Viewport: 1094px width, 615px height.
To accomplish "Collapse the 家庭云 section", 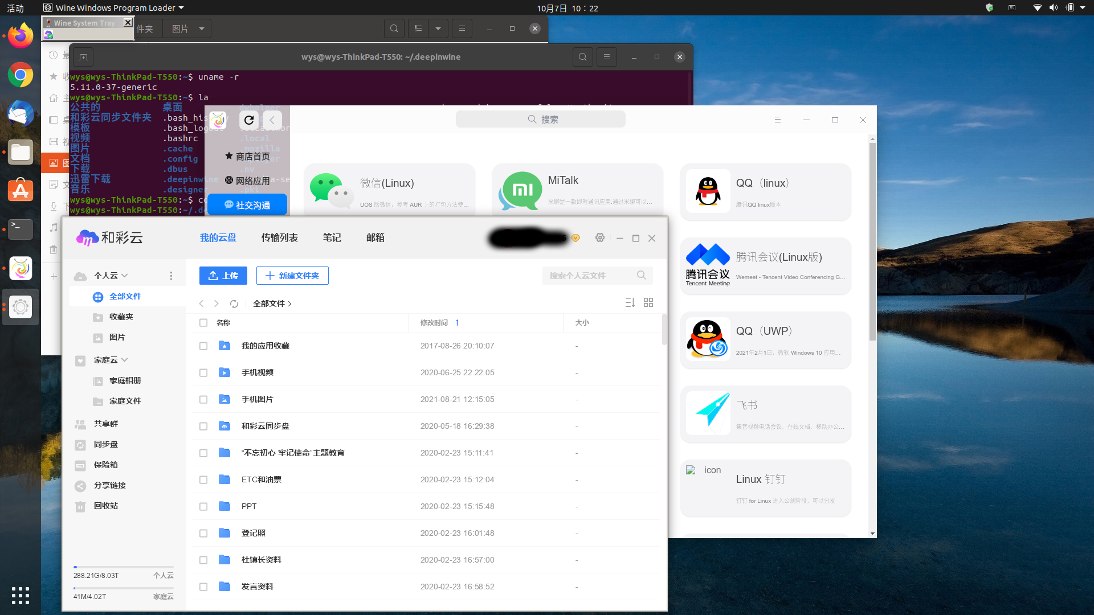I will (x=125, y=360).
